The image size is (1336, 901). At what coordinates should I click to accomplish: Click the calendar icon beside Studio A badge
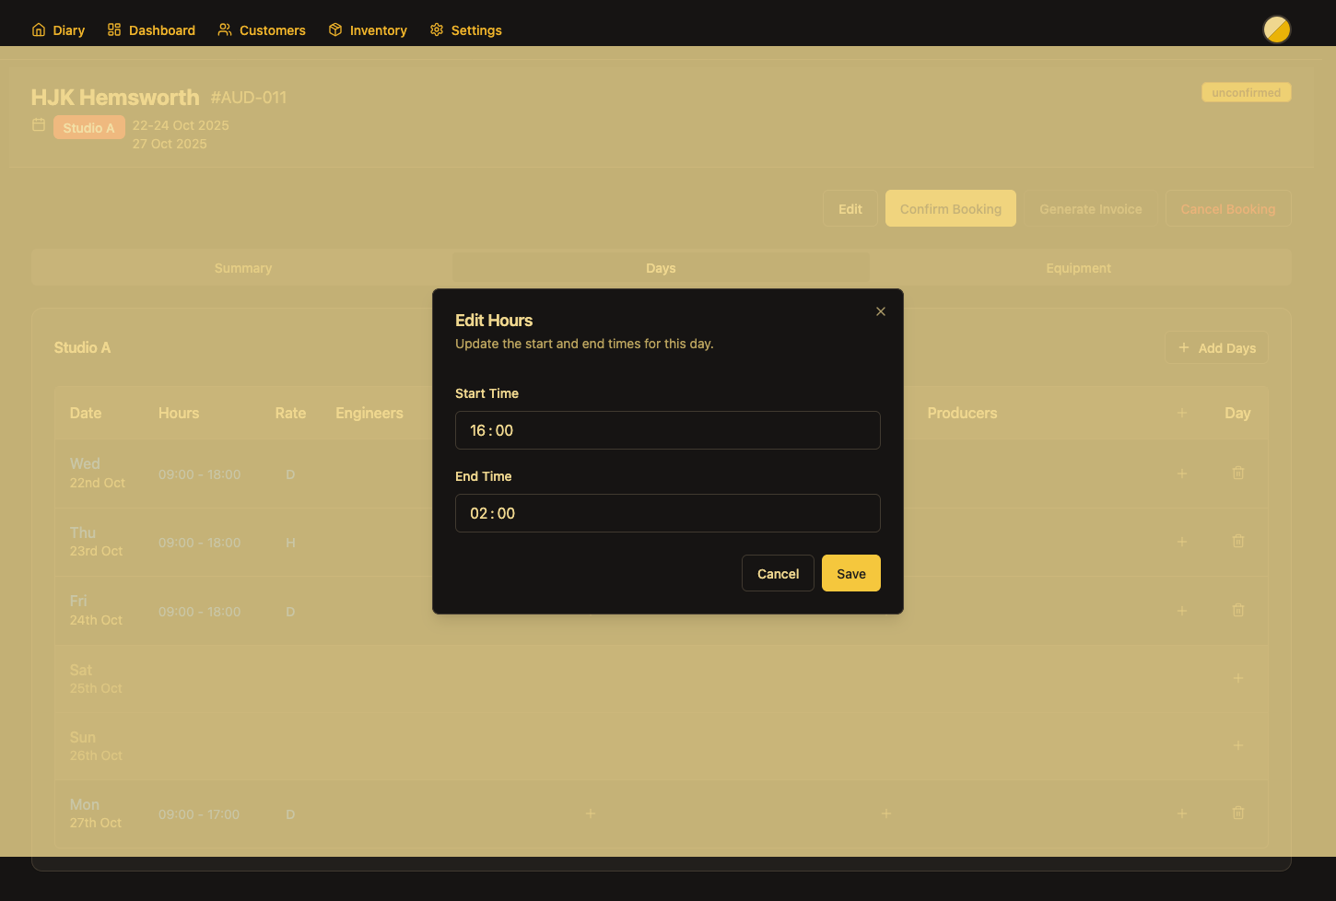point(39,125)
